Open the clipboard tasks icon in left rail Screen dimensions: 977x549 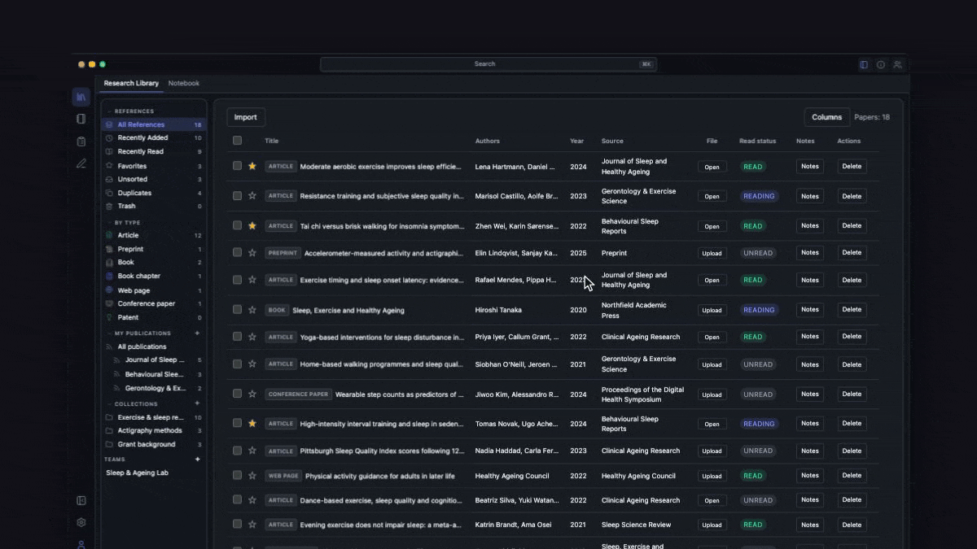click(81, 142)
